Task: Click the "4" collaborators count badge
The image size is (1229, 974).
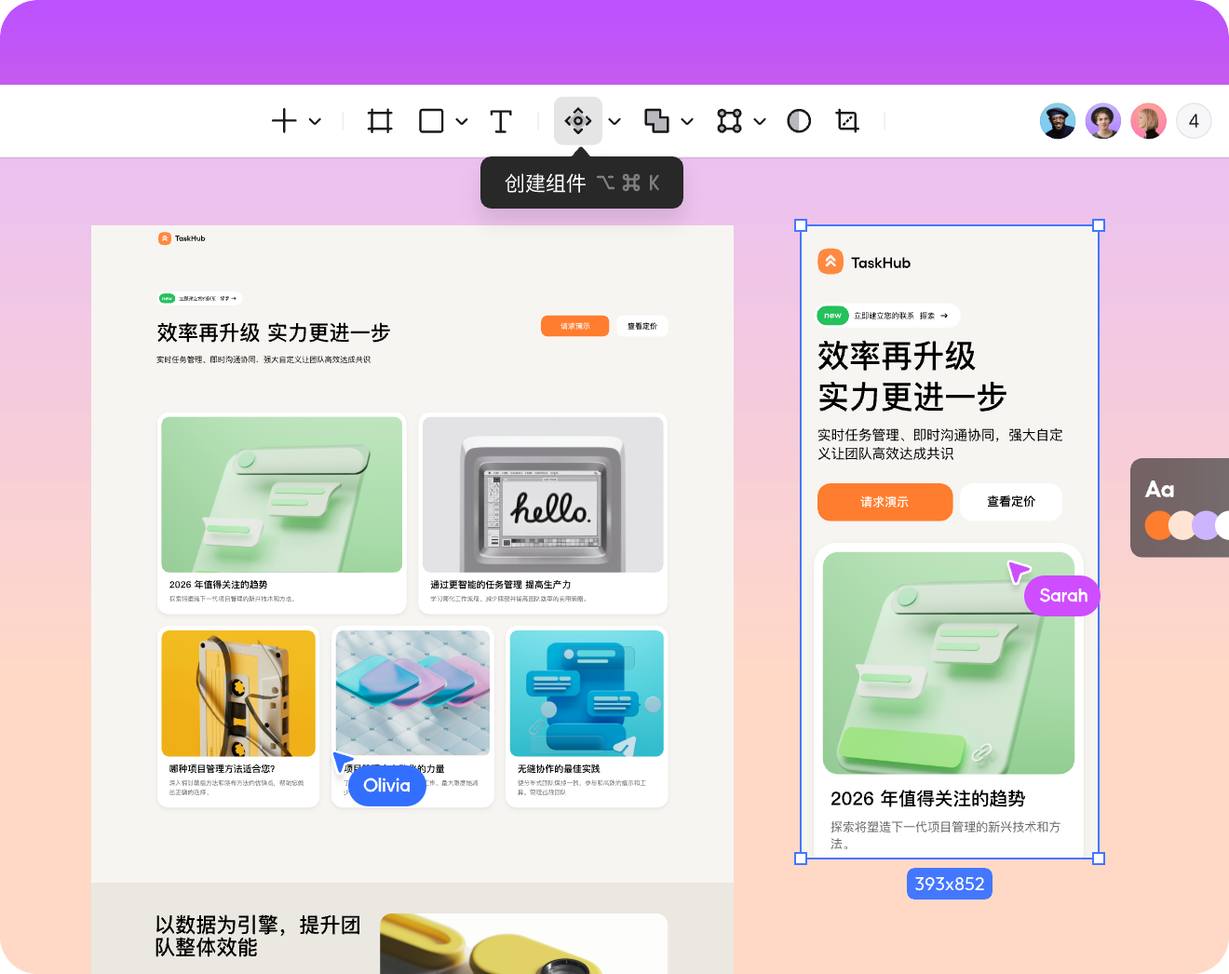Action: 1194,121
